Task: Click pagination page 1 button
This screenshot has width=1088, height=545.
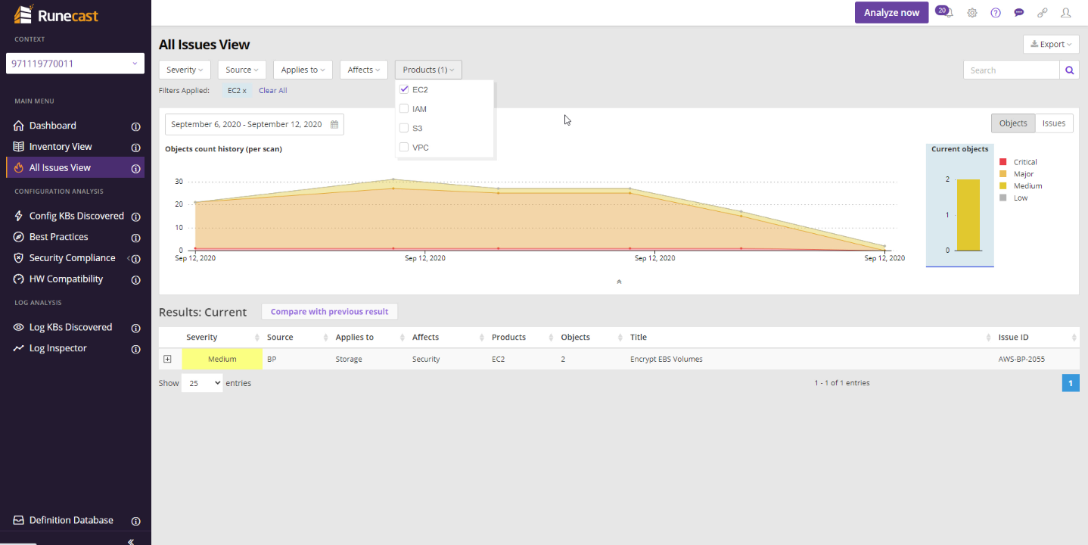Action: (1071, 383)
